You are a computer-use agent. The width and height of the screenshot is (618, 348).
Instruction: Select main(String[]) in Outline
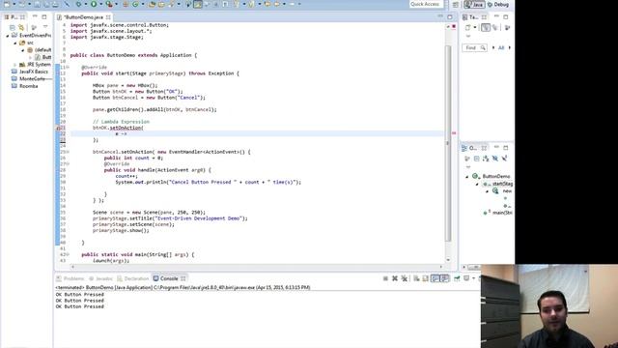pyautogui.click(x=498, y=213)
